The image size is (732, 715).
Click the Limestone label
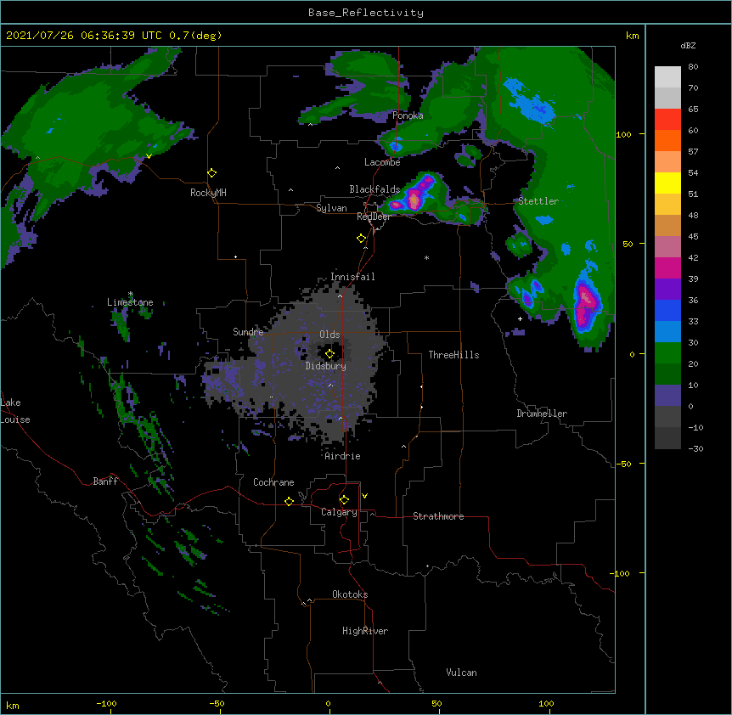(x=130, y=302)
